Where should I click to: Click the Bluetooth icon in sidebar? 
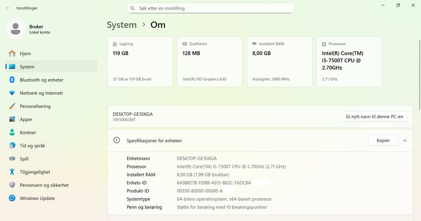click(12, 80)
